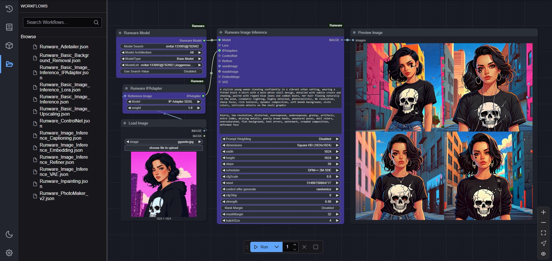This screenshot has height=261, width=552.
Task: Adjust the cfgScale value slider
Action: click(280, 176)
